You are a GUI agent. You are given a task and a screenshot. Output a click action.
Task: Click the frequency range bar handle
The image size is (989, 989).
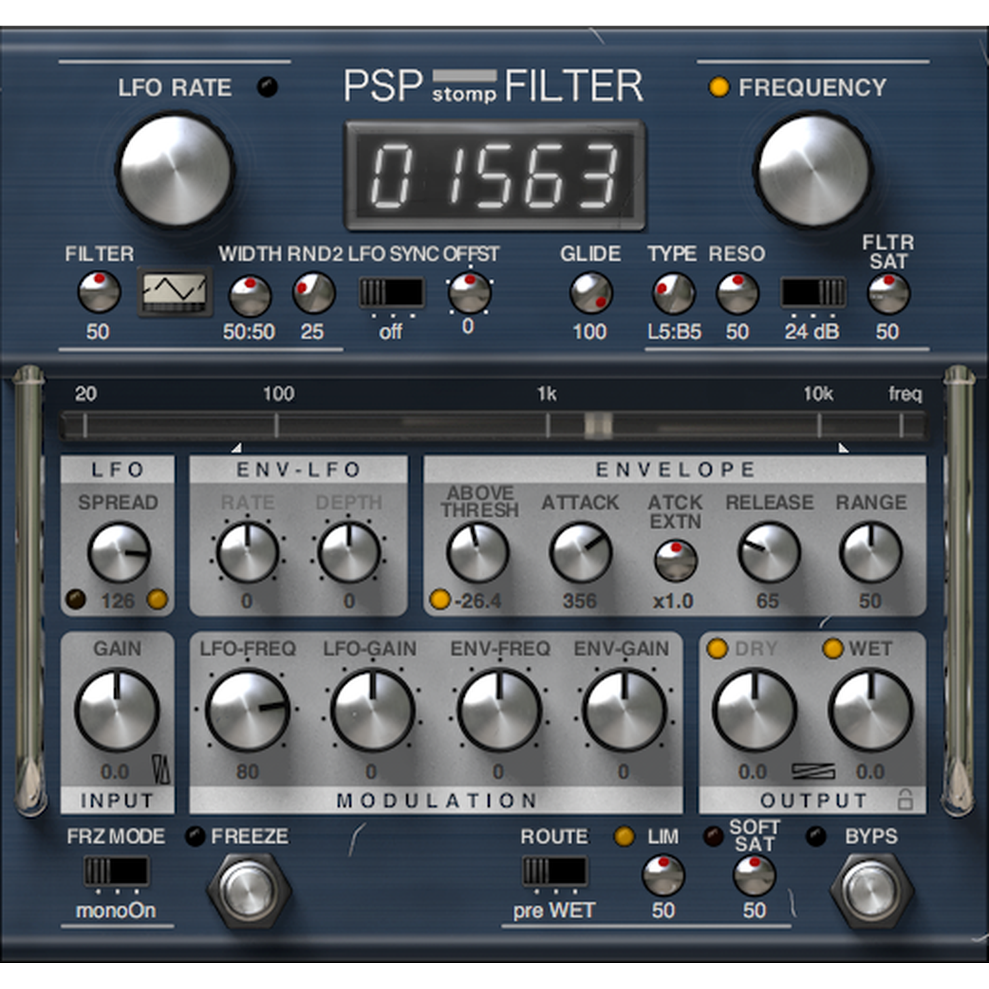click(598, 425)
